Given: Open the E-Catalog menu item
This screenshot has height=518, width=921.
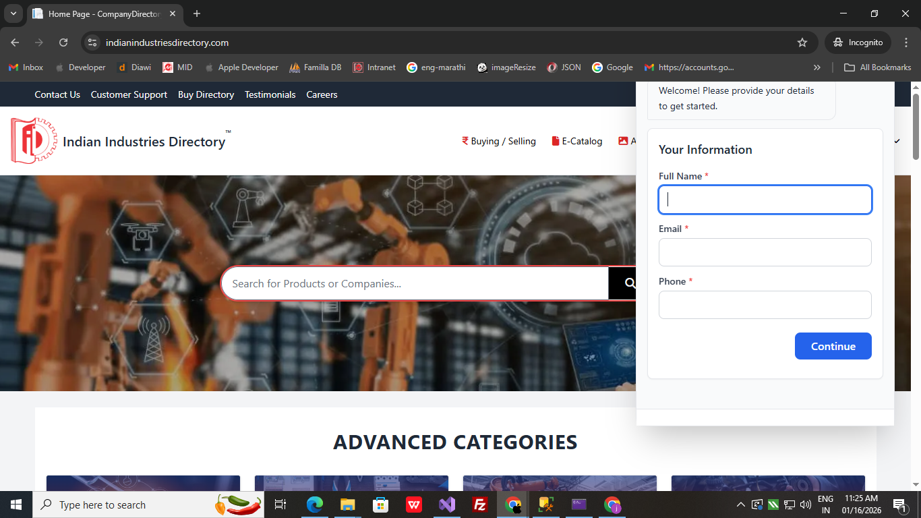Looking at the screenshot, I should [577, 141].
